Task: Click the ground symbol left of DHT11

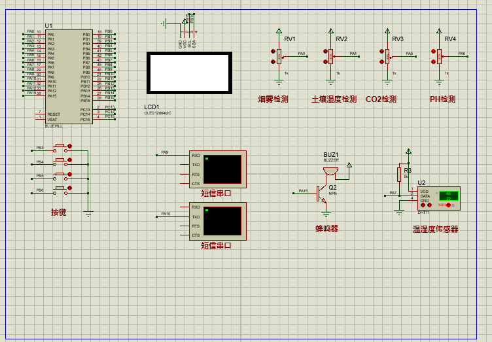Action: pos(399,213)
